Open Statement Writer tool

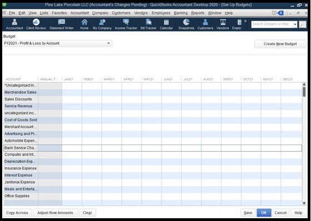click(62, 24)
